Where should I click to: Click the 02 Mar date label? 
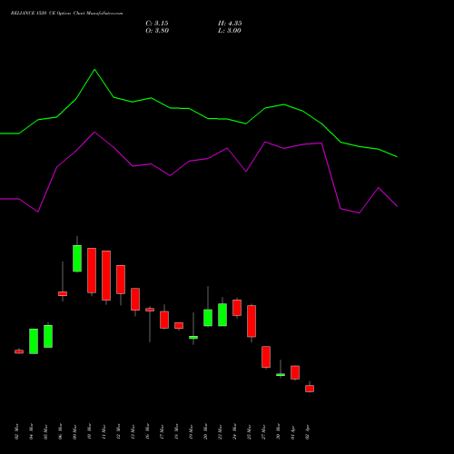pos(16,431)
